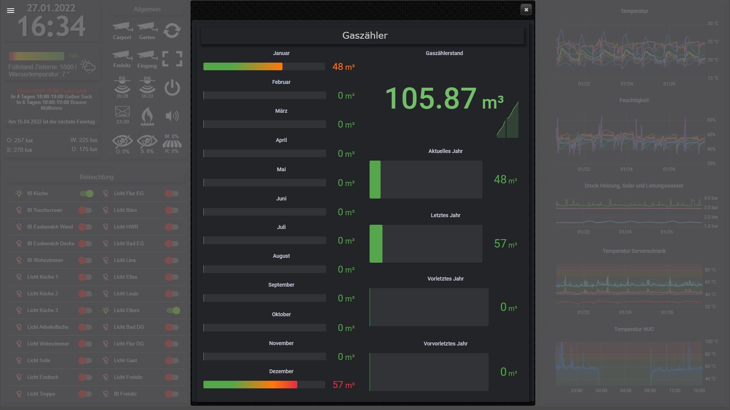
Task: Enable the Licht Büro switch
Action: tap(172, 210)
